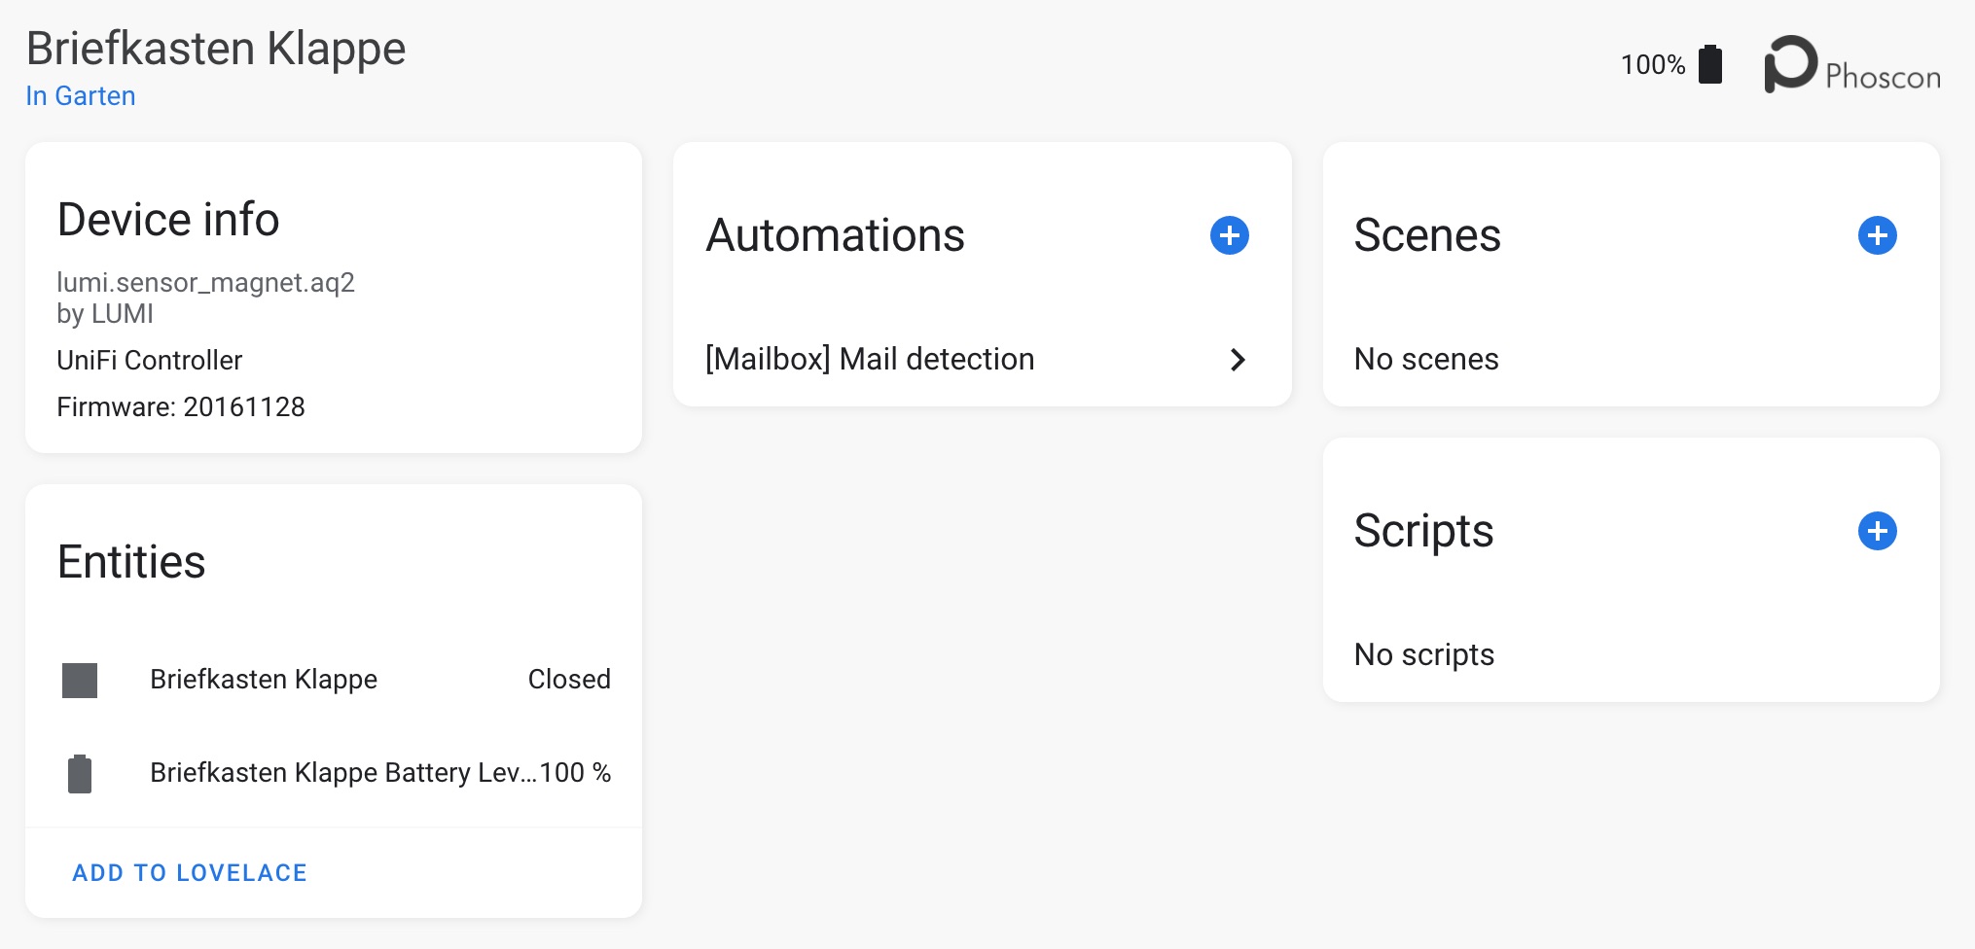The width and height of the screenshot is (1975, 949).
Task: Create a new automation with the plus icon
Action: (x=1229, y=234)
